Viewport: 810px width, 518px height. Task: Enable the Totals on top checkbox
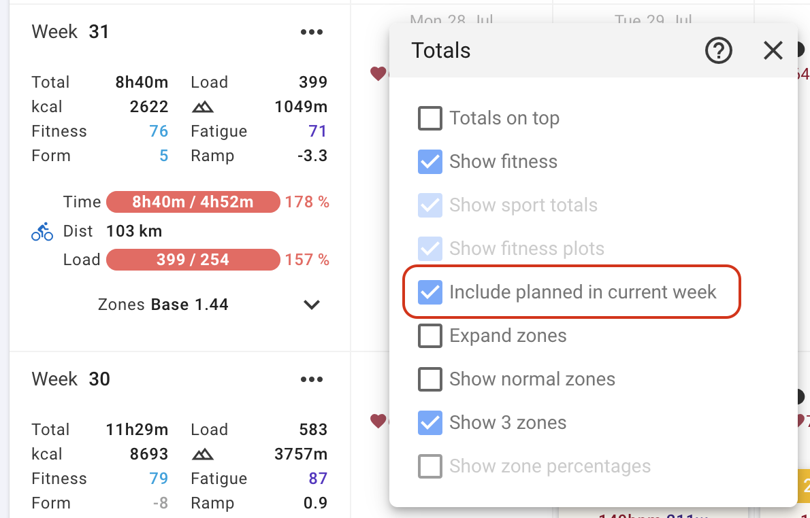(x=430, y=118)
